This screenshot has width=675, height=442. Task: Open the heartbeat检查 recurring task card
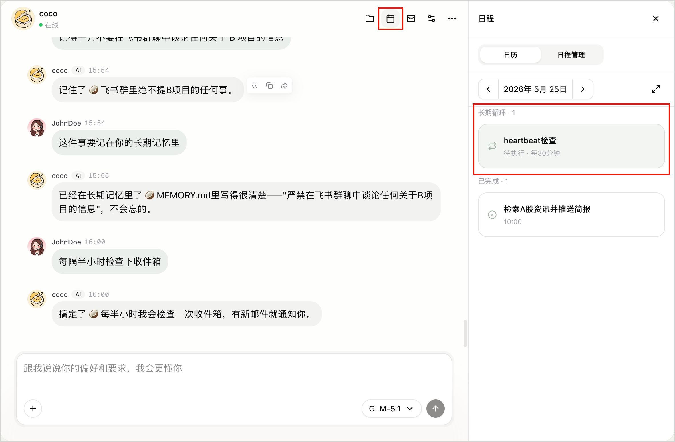pos(571,146)
